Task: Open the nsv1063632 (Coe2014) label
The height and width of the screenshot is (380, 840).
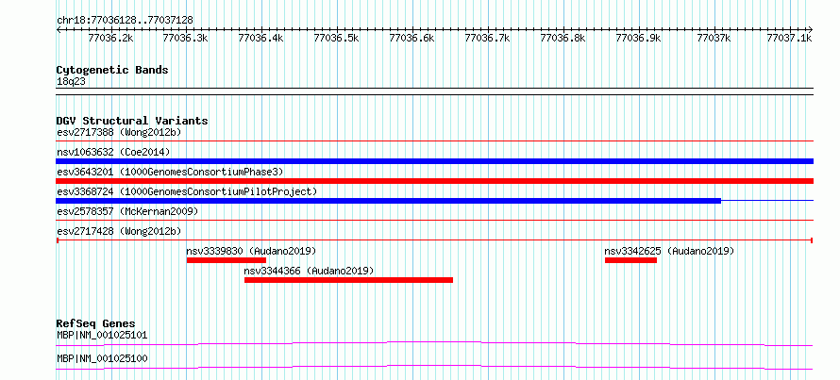Action: pos(113,152)
